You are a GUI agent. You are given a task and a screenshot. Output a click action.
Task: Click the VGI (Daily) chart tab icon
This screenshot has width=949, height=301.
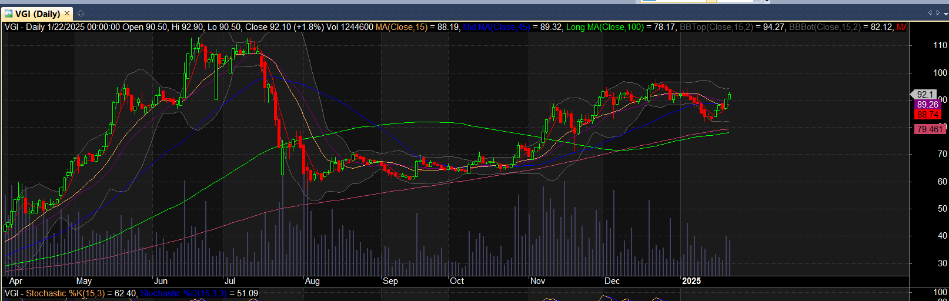8,13
